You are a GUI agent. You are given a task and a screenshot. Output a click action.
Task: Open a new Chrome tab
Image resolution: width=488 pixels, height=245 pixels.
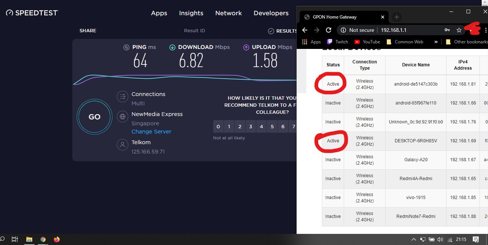[x=396, y=17]
